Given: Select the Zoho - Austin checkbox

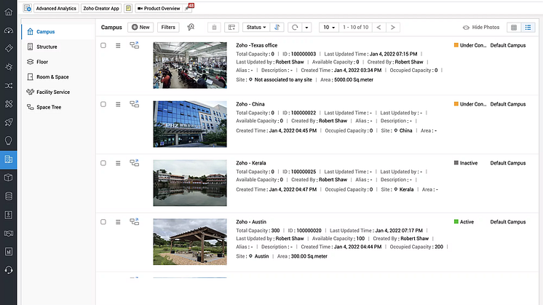Looking at the screenshot, I should [103, 222].
